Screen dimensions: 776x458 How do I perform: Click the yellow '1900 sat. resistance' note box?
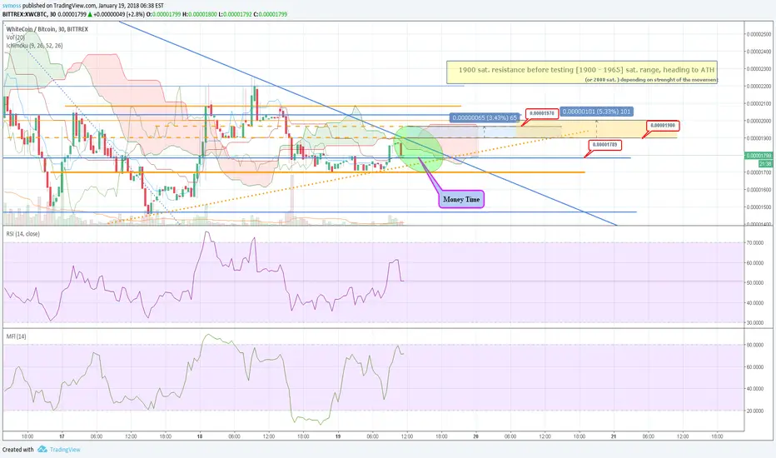tap(582, 72)
